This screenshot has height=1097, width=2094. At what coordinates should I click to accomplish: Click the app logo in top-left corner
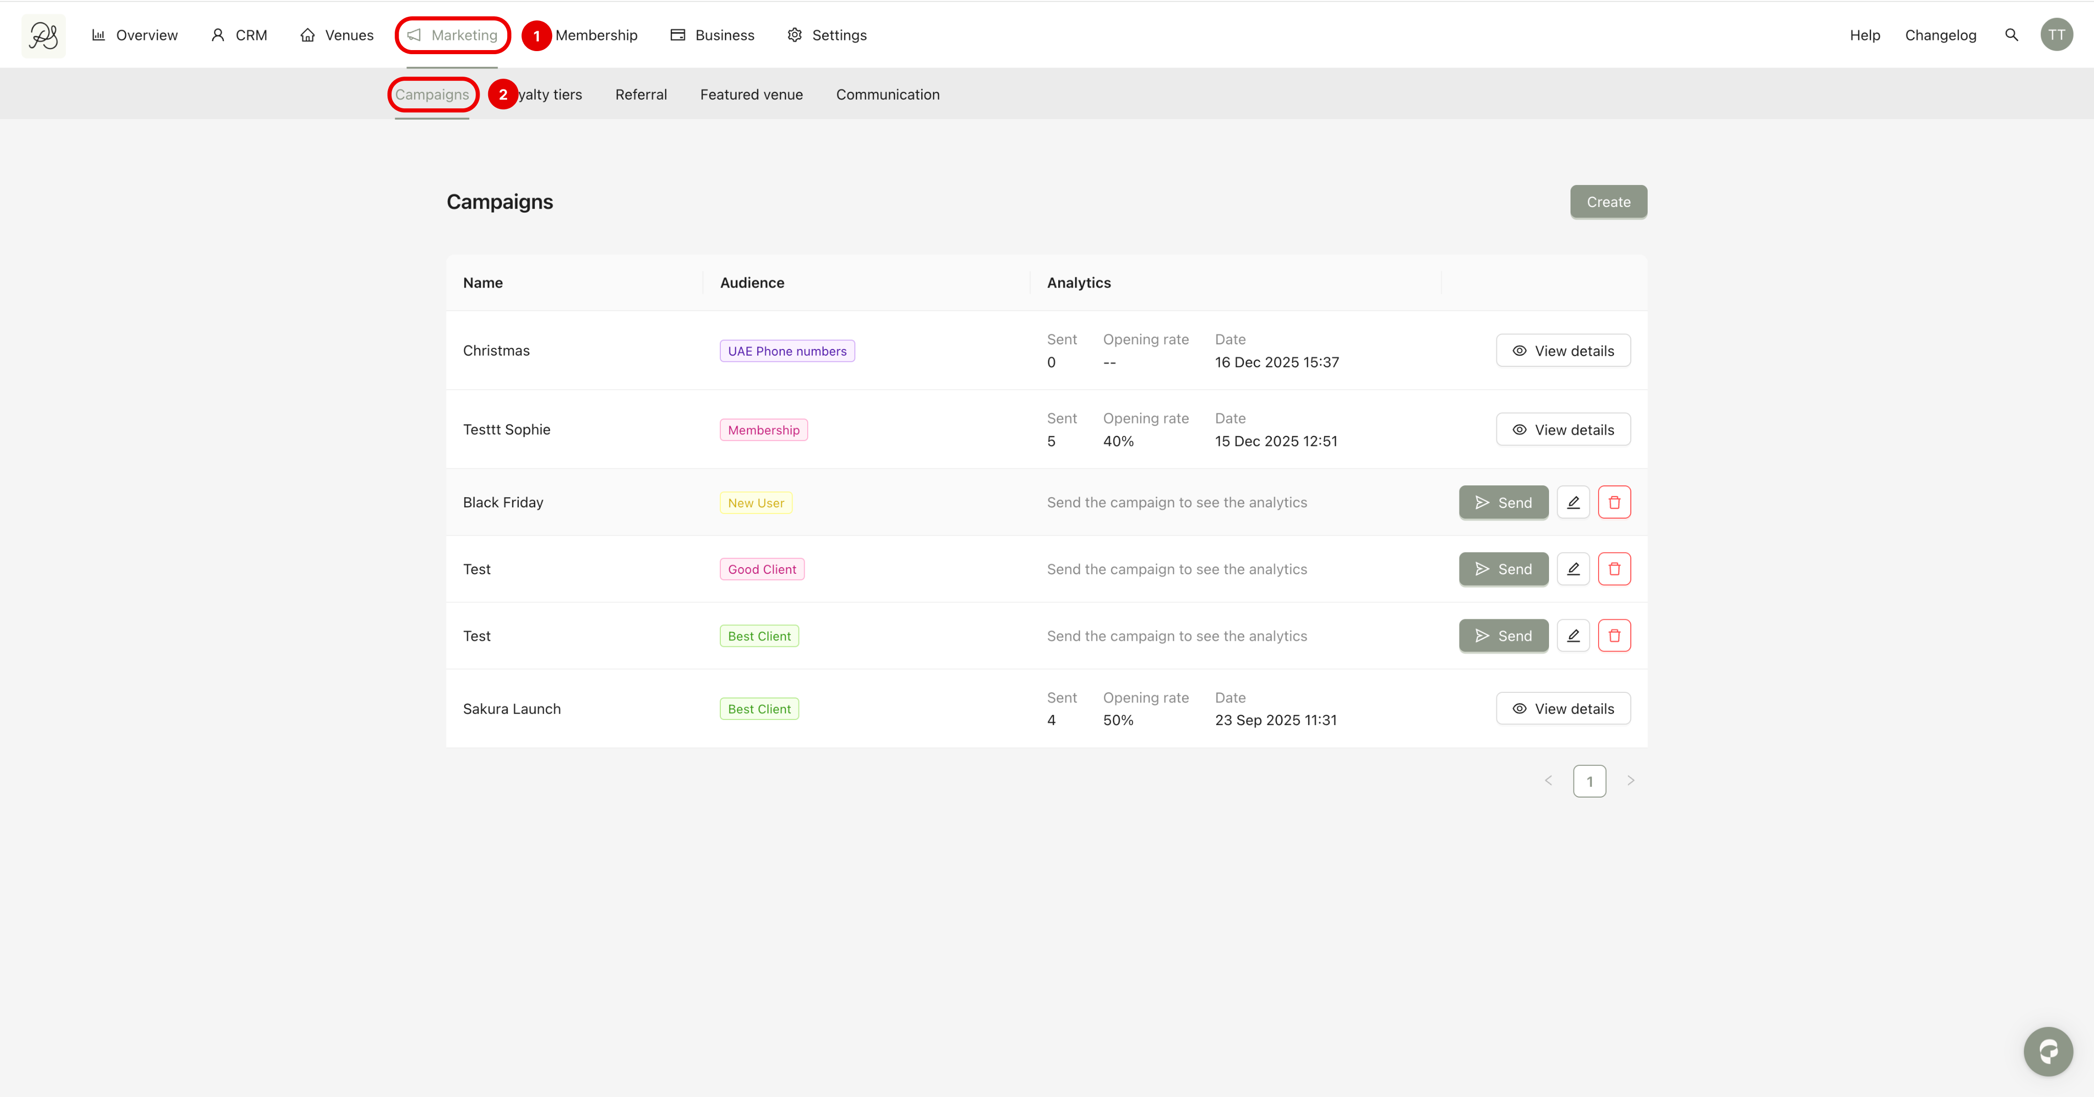pos(43,35)
